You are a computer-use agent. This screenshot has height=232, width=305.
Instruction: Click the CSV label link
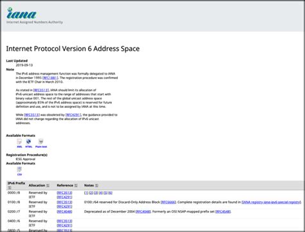click(x=19, y=175)
